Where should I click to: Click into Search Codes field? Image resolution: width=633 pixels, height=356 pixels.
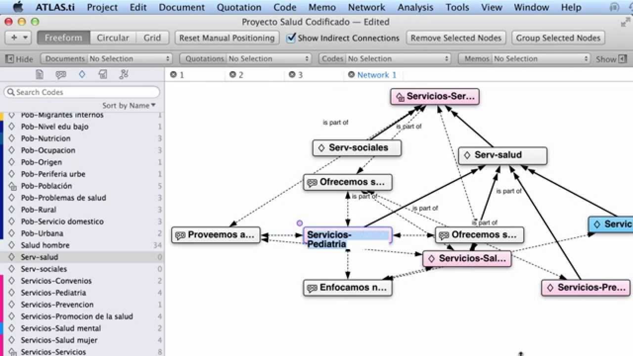(x=82, y=92)
